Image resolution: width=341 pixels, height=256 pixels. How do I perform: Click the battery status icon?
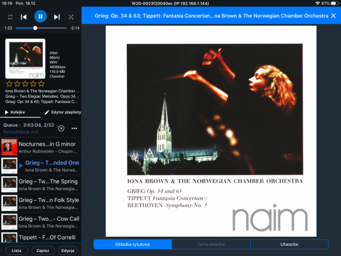coord(335,3)
